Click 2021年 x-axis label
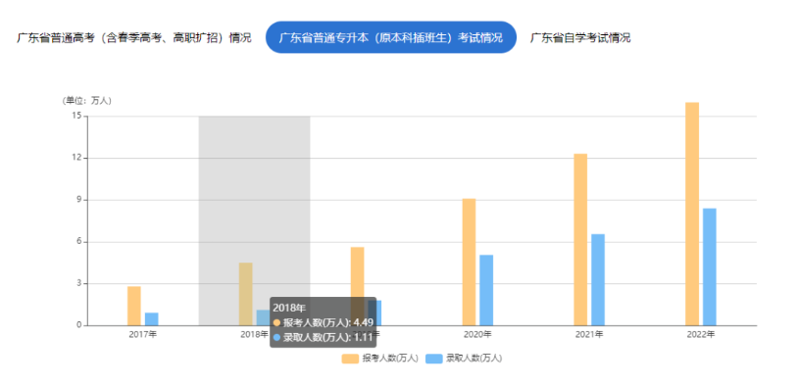Viewport: 799px width, 385px height. pos(589,335)
